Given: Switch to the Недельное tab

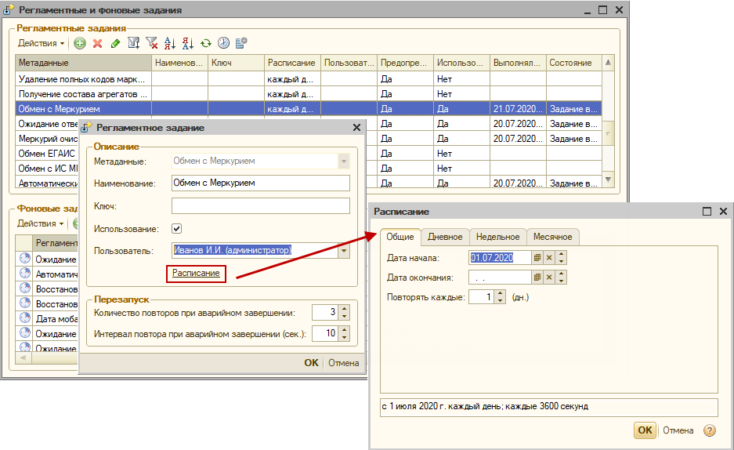Looking at the screenshot, I should pyautogui.click(x=498, y=237).
